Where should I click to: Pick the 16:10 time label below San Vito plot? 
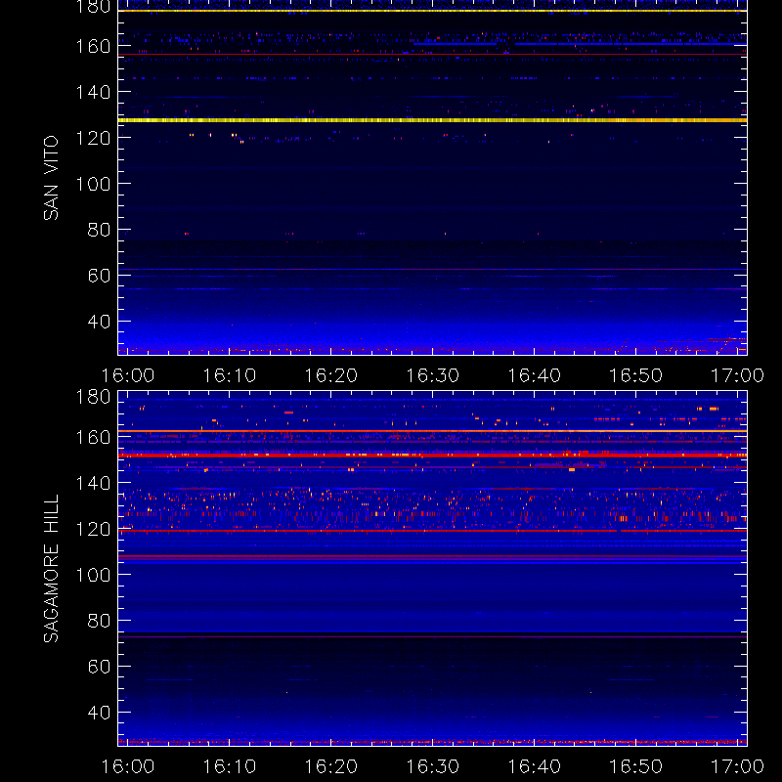[x=230, y=375]
